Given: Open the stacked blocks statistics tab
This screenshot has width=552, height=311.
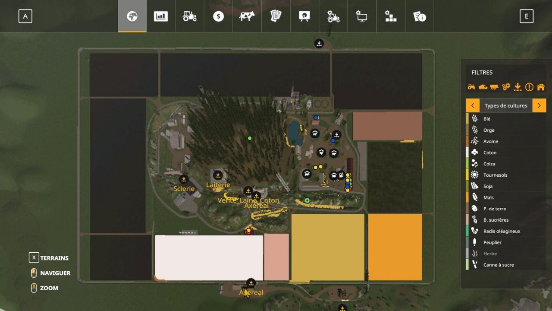Looking at the screenshot, I should click(x=391, y=16).
